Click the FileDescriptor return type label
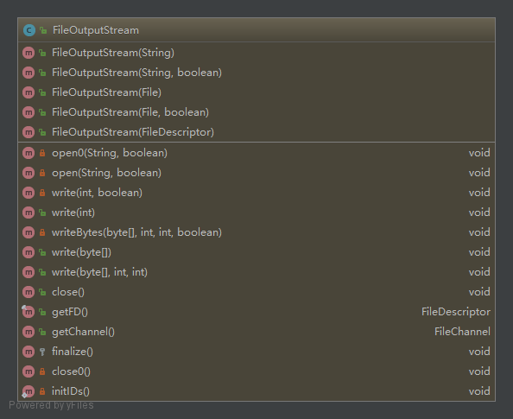Viewport: 513px width, 419px height. 456,312
